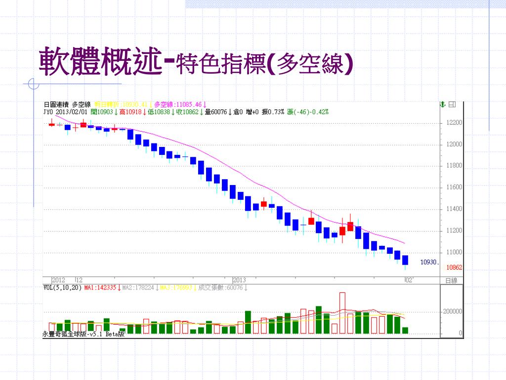Click the red 10862 last price tag
Screen dimensions: 506x380
(x=454, y=268)
